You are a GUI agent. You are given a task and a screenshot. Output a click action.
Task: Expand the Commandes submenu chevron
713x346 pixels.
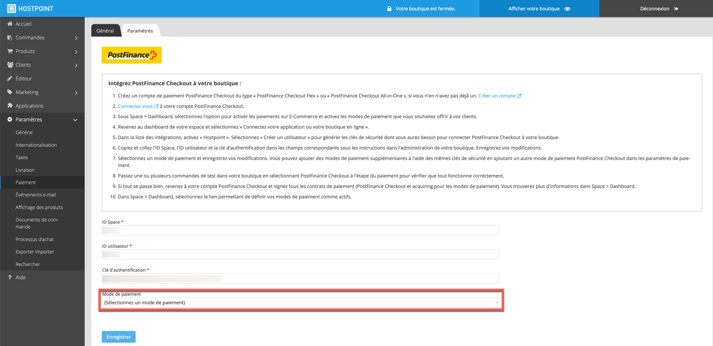pyautogui.click(x=76, y=38)
